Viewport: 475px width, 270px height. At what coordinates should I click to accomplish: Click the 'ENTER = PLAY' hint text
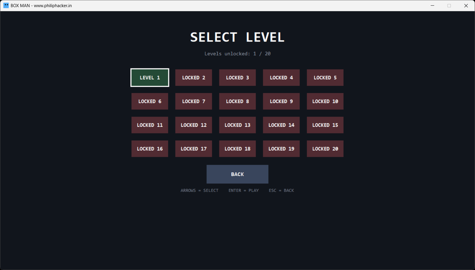[244, 190]
